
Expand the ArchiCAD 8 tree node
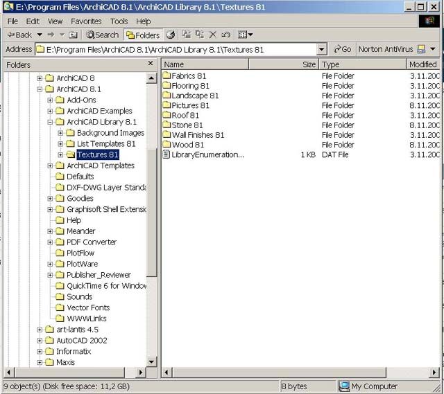(x=40, y=78)
